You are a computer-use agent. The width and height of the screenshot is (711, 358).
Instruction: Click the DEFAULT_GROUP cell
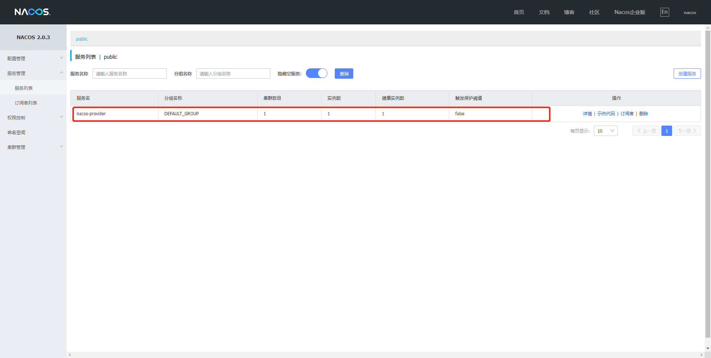click(x=208, y=114)
